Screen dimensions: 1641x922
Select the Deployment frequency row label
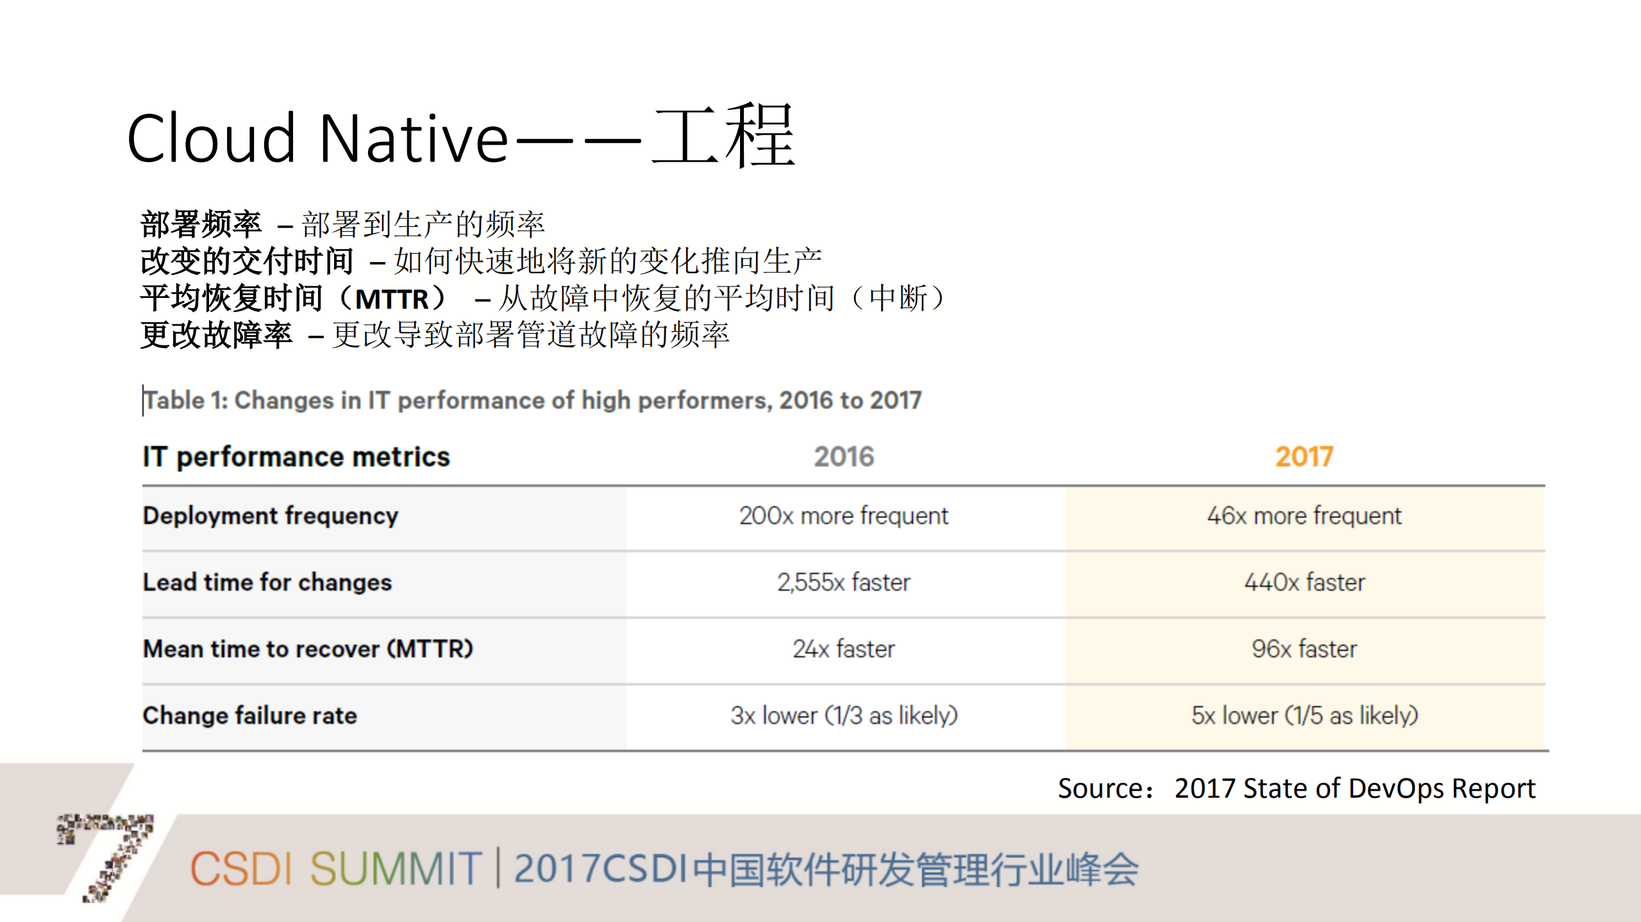269,516
